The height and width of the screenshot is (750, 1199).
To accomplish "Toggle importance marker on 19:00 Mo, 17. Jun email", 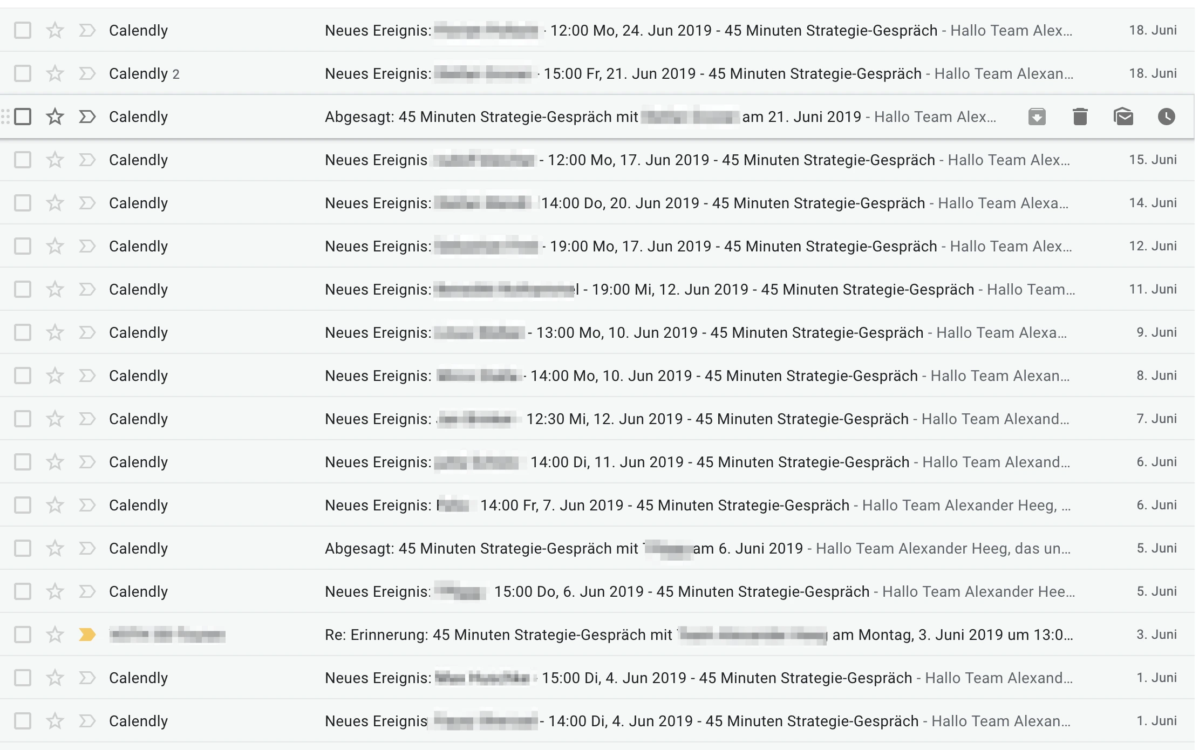I will coord(87,246).
